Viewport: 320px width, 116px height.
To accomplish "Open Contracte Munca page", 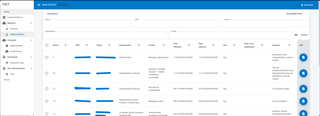I will click(15, 17).
